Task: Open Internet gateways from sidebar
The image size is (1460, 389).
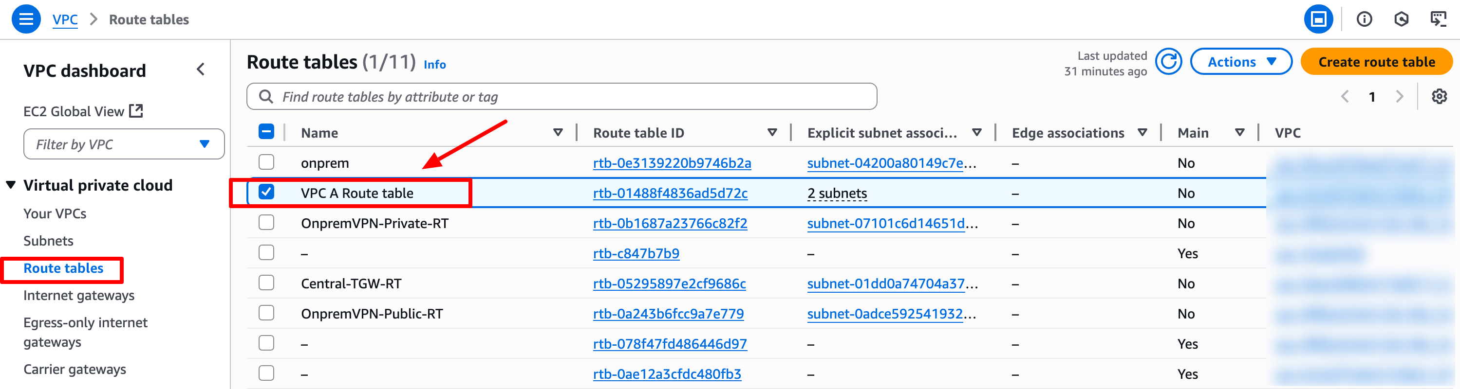Action: (x=79, y=295)
